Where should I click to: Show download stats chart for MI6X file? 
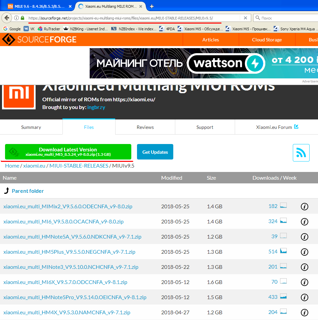click(x=283, y=281)
